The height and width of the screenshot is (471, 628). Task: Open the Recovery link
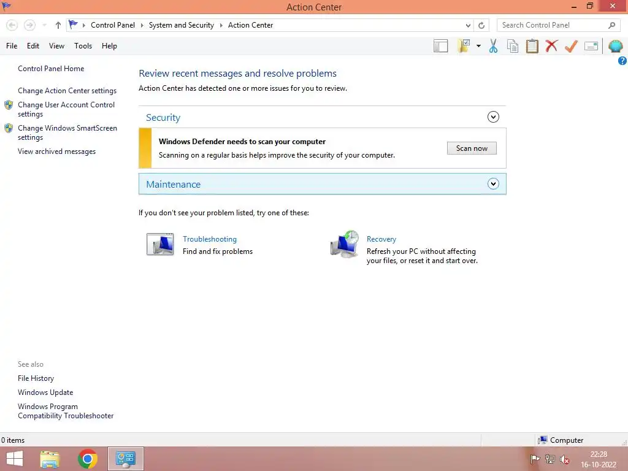click(381, 239)
